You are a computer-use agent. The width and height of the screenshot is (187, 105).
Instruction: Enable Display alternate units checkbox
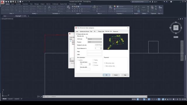[x=77, y=34]
